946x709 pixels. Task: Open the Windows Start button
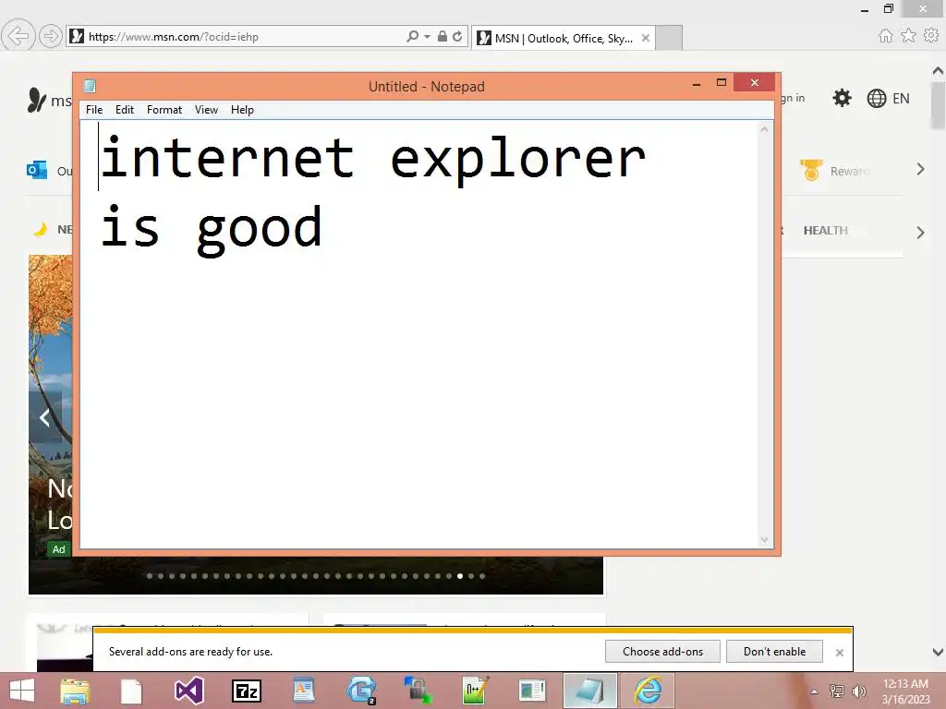tap(22, 691)
